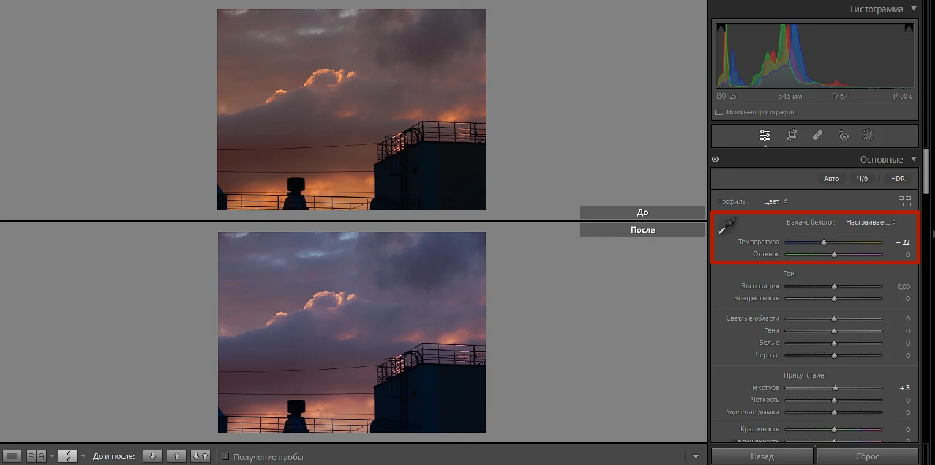Enable the Получение пробы checkbox
The height and width of the screenshot is (465, 935).
click(225, 457)
